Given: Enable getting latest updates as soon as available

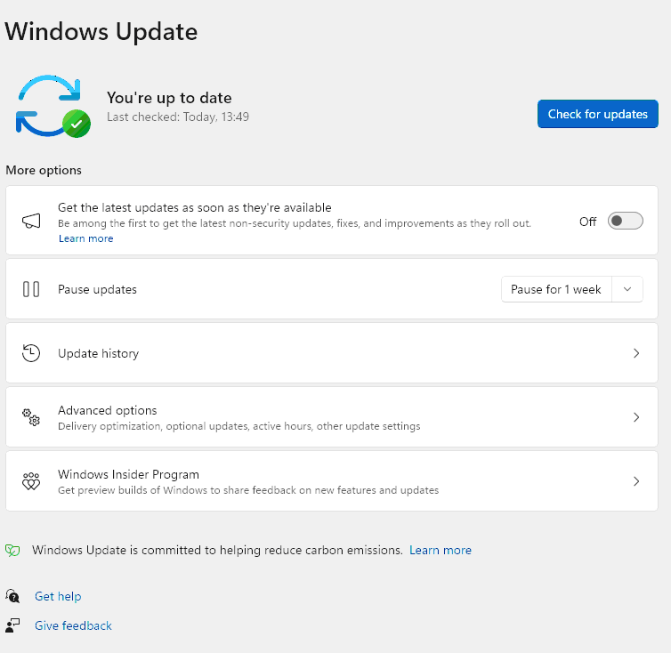Looking at the screenshot, I should pos(626,221).
